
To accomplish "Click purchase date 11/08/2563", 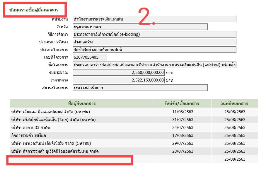I will click(x=183, y=112).
